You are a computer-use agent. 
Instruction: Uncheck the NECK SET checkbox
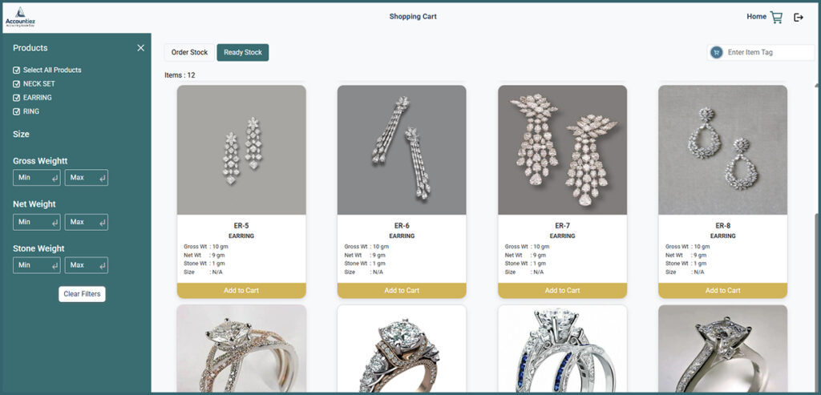pos(16,83)
